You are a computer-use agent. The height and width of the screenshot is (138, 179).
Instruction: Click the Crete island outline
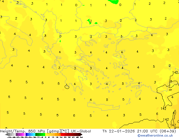103,106
